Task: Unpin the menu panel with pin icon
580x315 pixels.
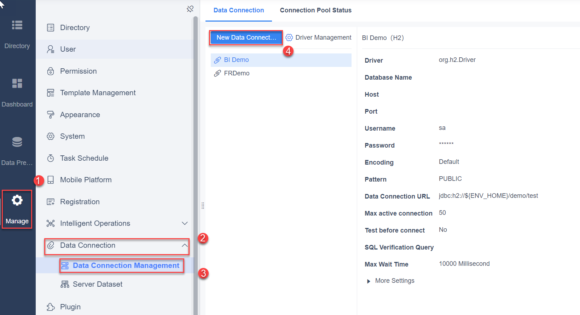Action: pos(190,9)
